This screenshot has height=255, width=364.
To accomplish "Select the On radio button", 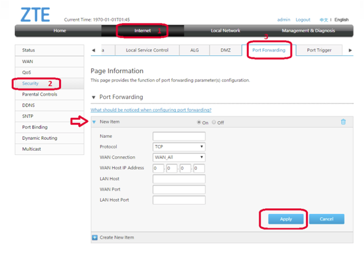I will click(x=199, y=123).
